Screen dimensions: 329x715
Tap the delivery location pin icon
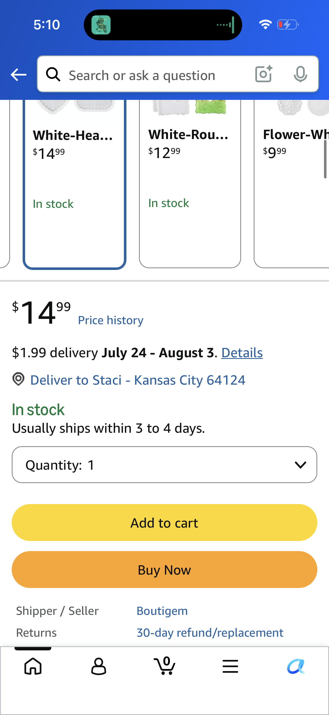(18, 379)
